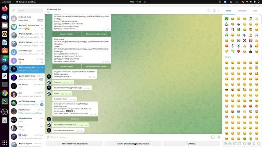This screenshot has height=147, width=262.
Task: Open the ATX SOLUTIONS chat
Action: pos(27,78)
